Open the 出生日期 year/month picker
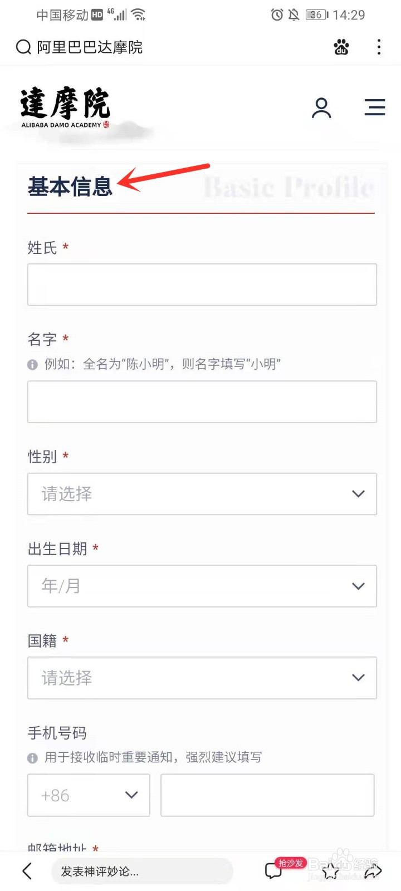This screenshot has width=401, height=891. [x=202, y=586]
